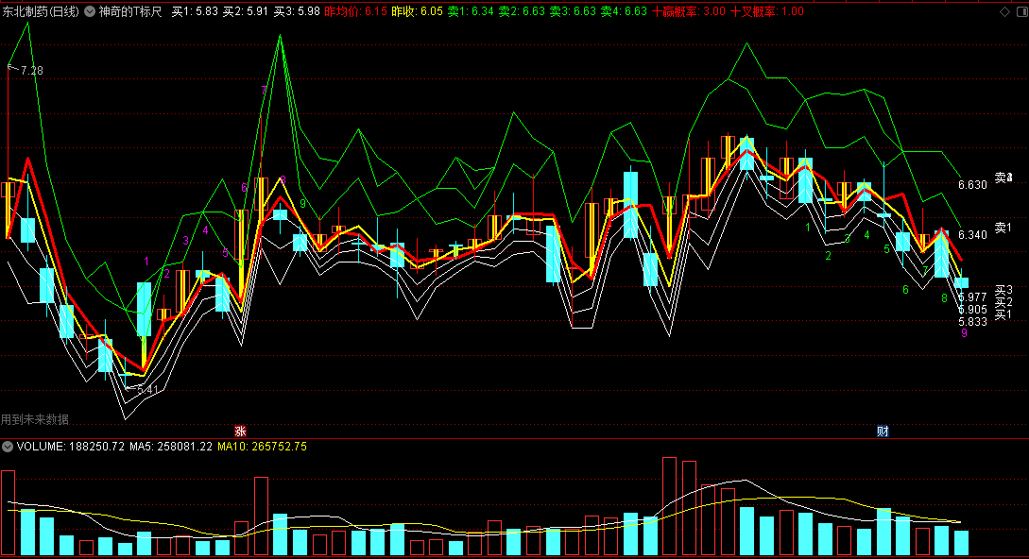Click the 买1 label on right edge

pos(1003,315)
